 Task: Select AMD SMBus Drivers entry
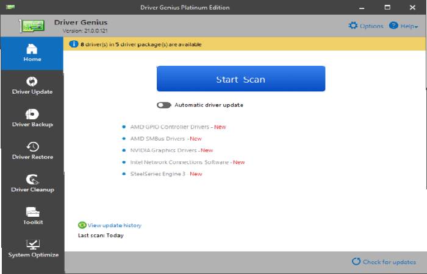tap(166, 139)
